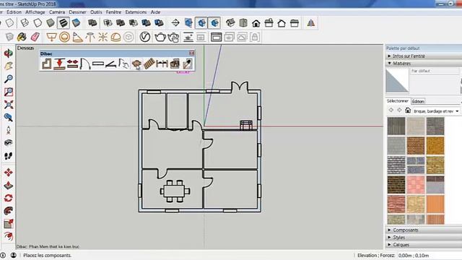Click the Dibac door tool icon
Viewport: 462px width, 260px height.
pos(85,64)
